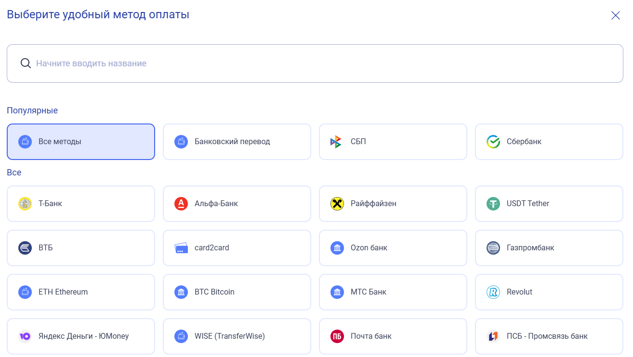Choose the Альфа-Банк card
This screenshot has height=357, width=633.
click(x=237, y=204)
